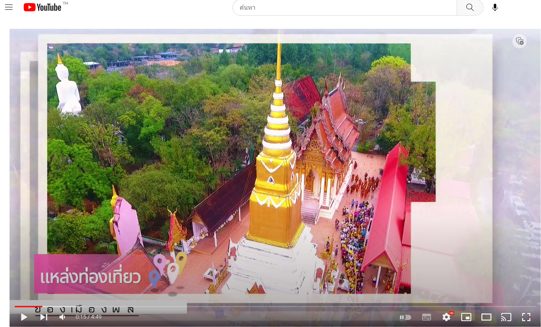Viewport: 541px width, 327px height.
Task: Start voice search with microphone icon
Action: (495, 7)
